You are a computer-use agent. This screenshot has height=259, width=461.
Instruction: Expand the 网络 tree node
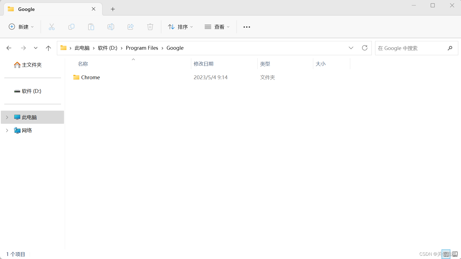(x=7, y=130)
